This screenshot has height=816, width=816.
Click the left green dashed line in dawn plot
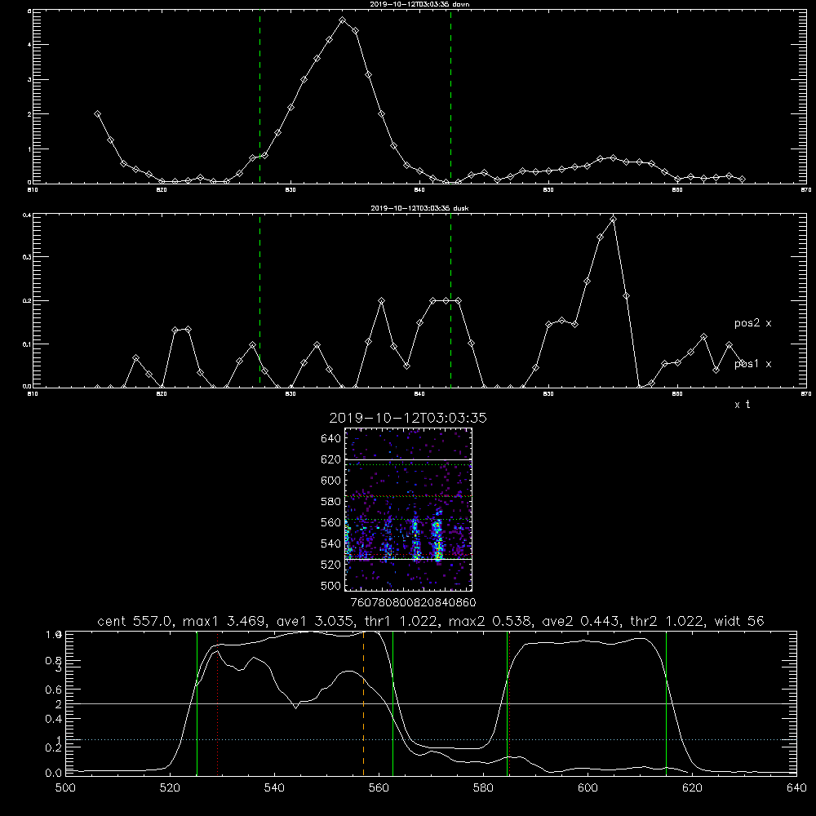coord(259,97)
